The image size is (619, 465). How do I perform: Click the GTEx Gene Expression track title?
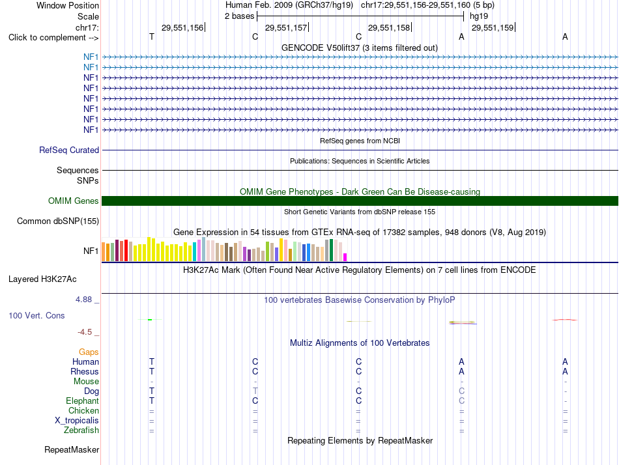coord(360,232)
